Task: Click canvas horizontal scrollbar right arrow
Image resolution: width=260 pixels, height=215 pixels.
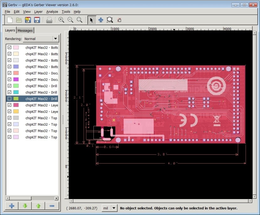Action: coord(250,201)
